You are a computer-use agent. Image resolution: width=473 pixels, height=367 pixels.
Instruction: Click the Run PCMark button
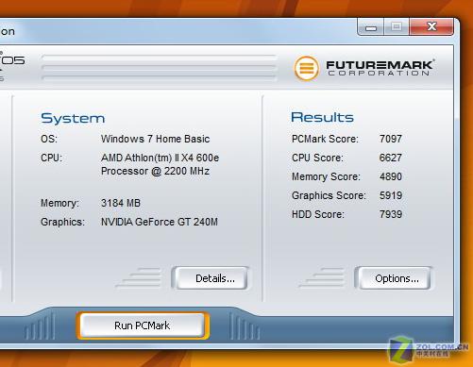click(143, 325)
